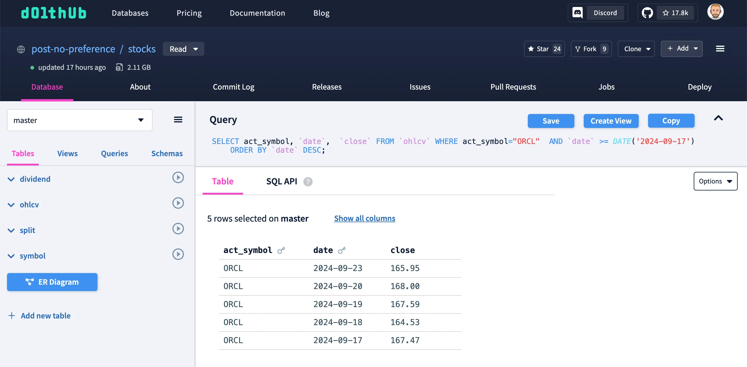Open the Discord icon link
Image resolution: width=747 pixels, height=367 pixels.
pyautogui.click(x=577, y=13)
